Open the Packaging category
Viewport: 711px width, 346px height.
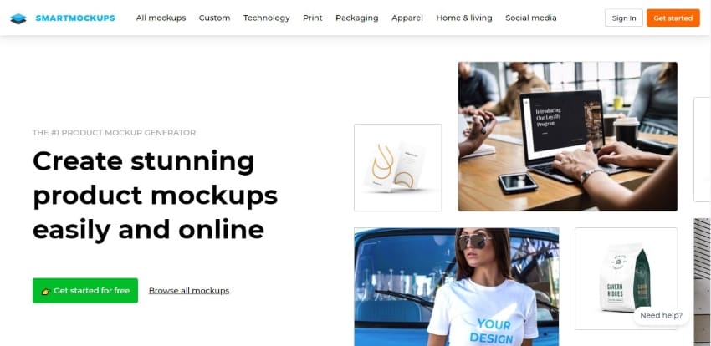(x=357, y=18)
